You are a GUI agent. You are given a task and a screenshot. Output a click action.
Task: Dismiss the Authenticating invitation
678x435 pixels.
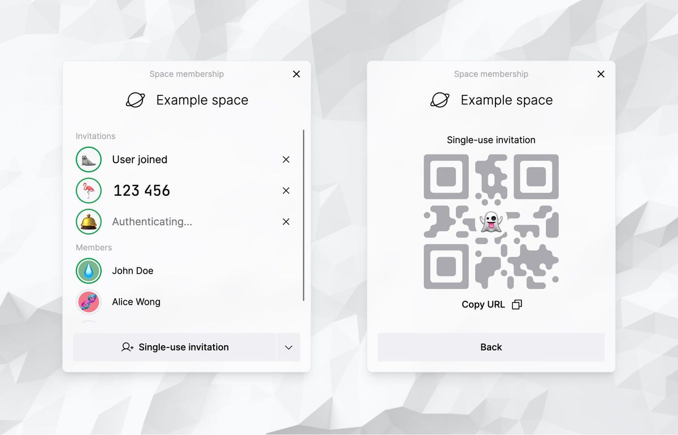coord(286,221)
